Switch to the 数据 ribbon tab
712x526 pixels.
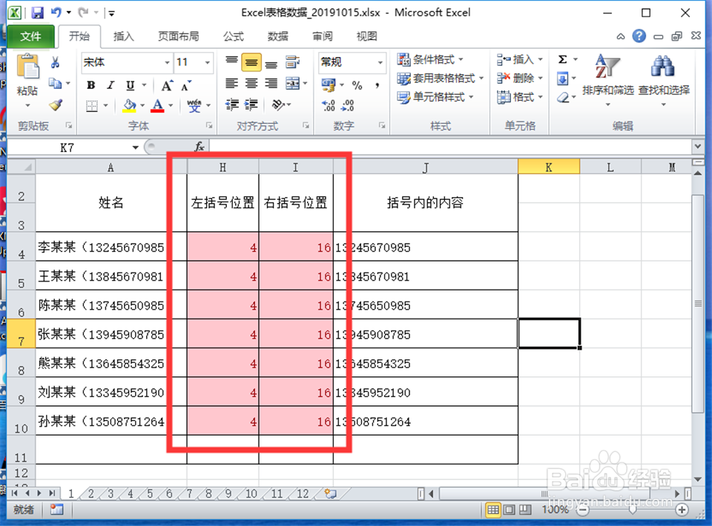[277, 36]
